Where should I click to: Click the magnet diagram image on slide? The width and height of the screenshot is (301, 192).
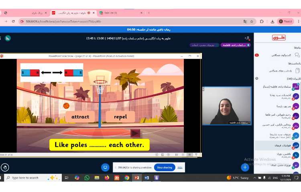pos(52,73)
